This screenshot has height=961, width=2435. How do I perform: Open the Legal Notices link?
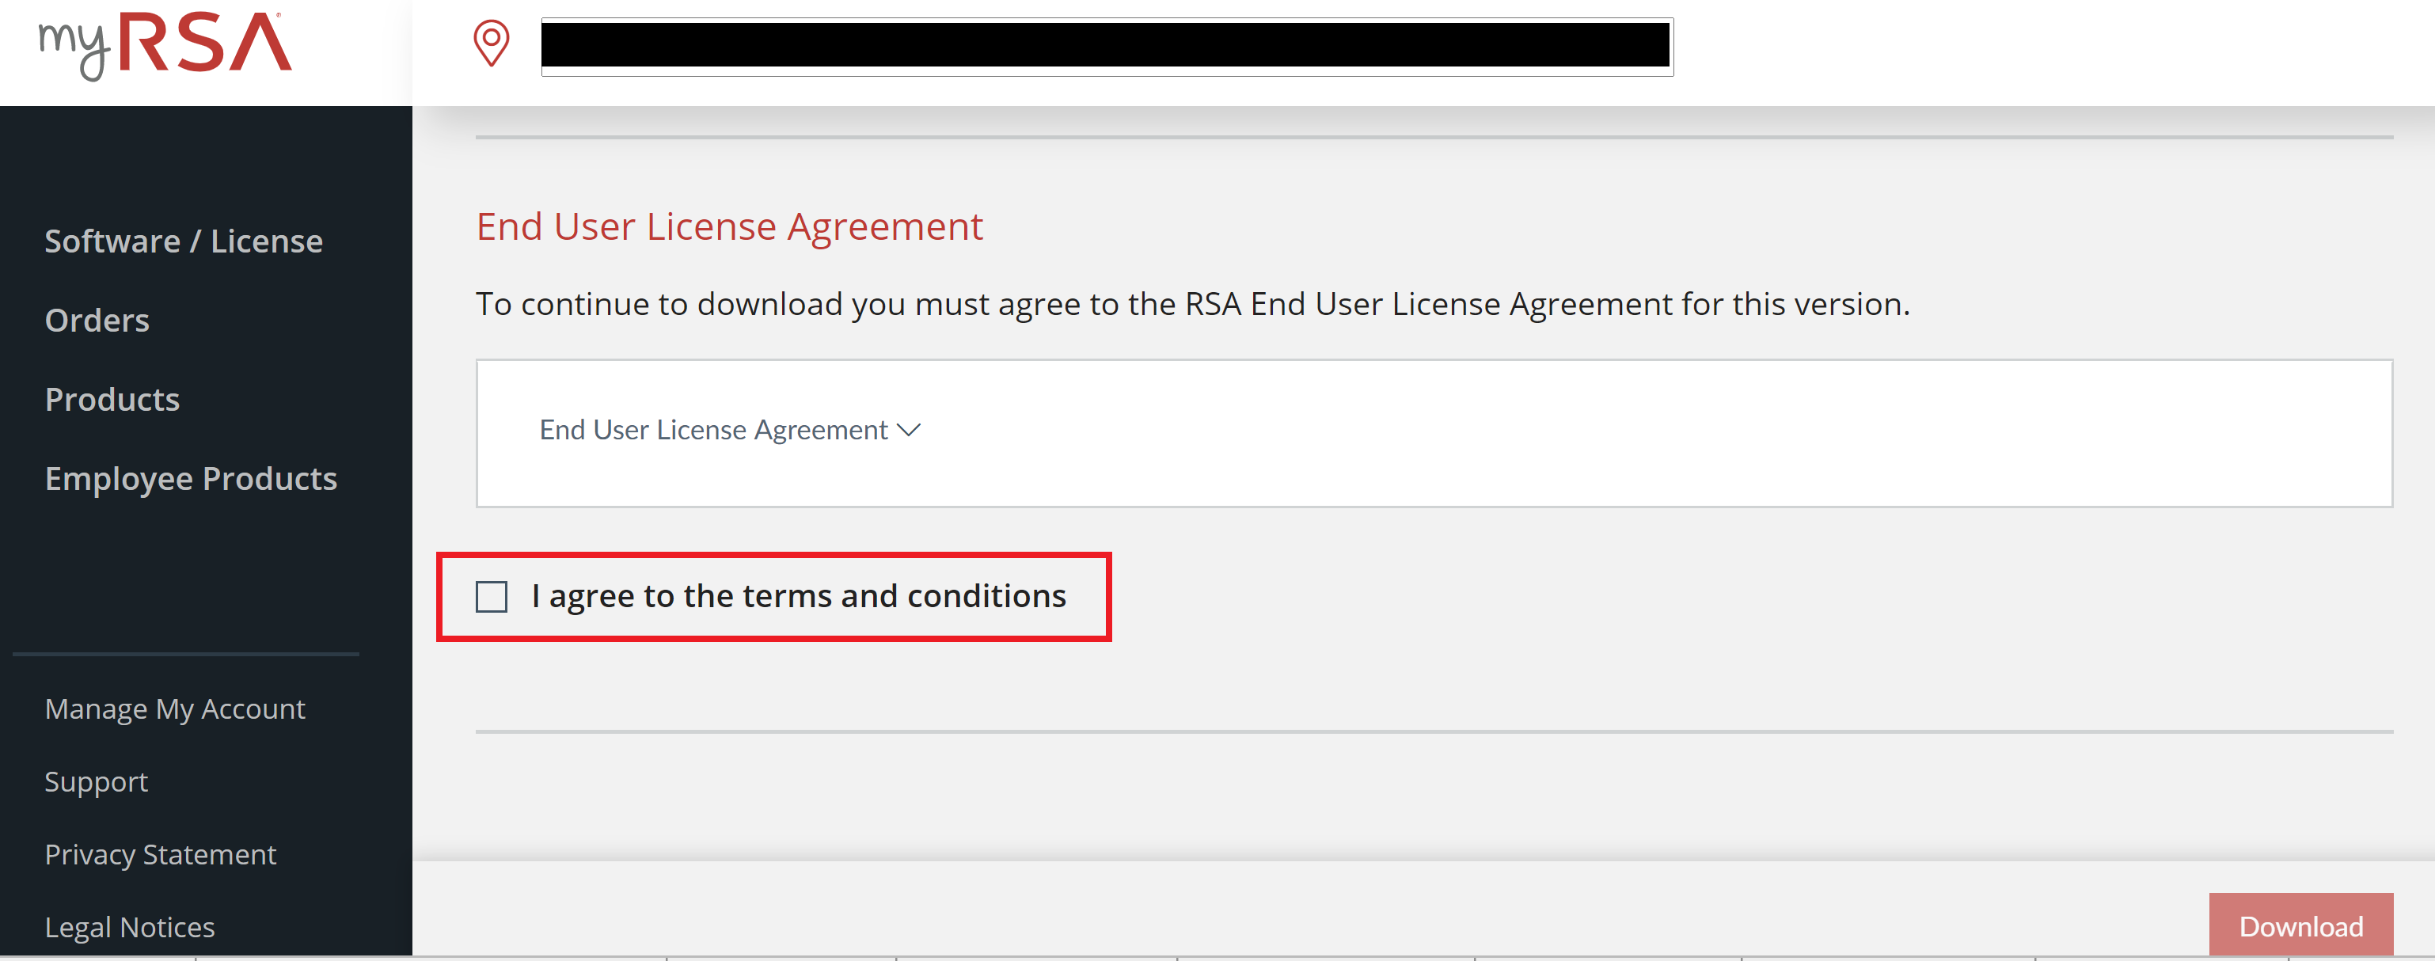(x=130, y=927)
